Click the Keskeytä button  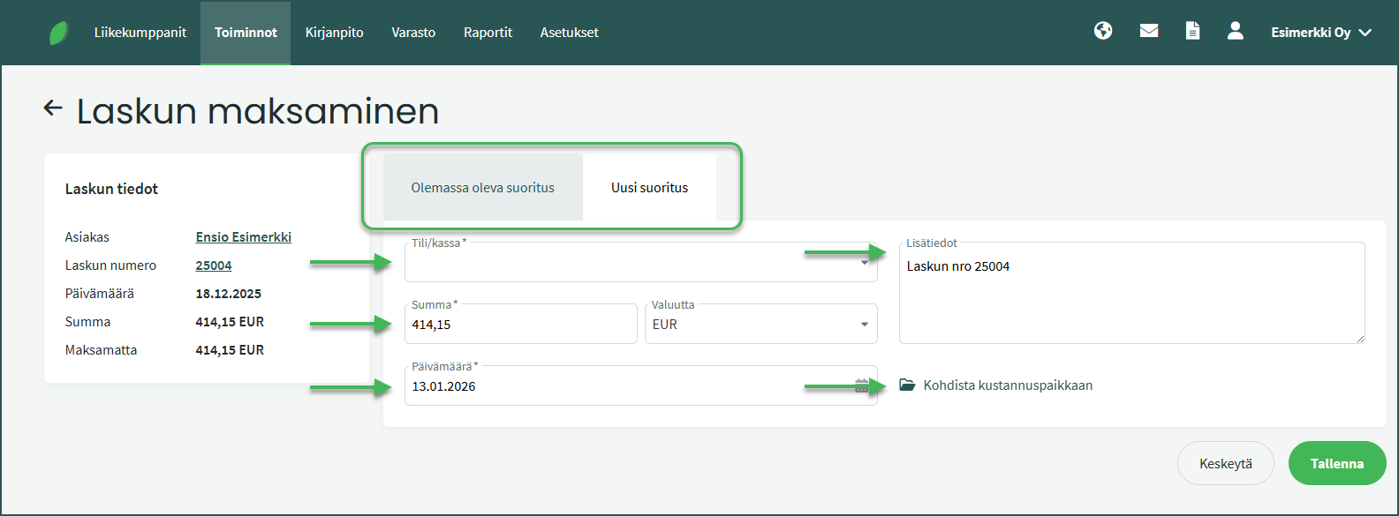(x=1225, y=464)
